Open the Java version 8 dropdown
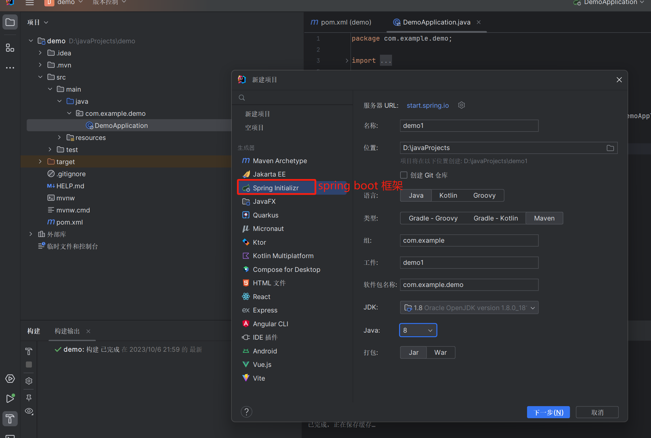Viewport: 651px width, 438px height. (x=418, y=330)
